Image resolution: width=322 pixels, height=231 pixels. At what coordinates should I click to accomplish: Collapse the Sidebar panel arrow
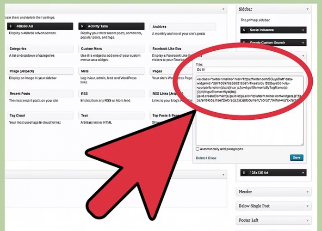click(307, 9)
